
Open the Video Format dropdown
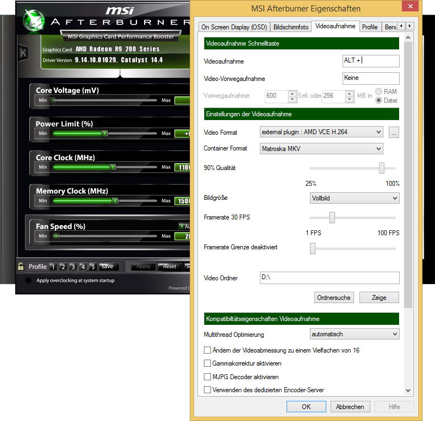(x=321, y=132)
